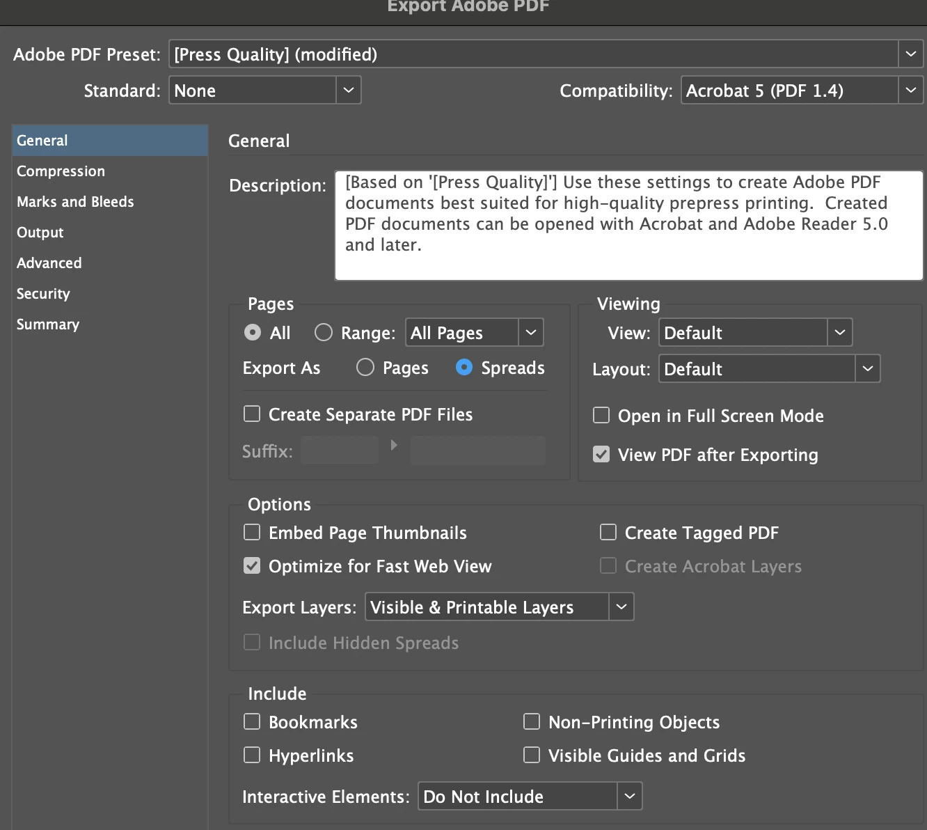Enable Non-Printing Objects checkbox
Screen dimensions: 927x830
pos(532,722)
